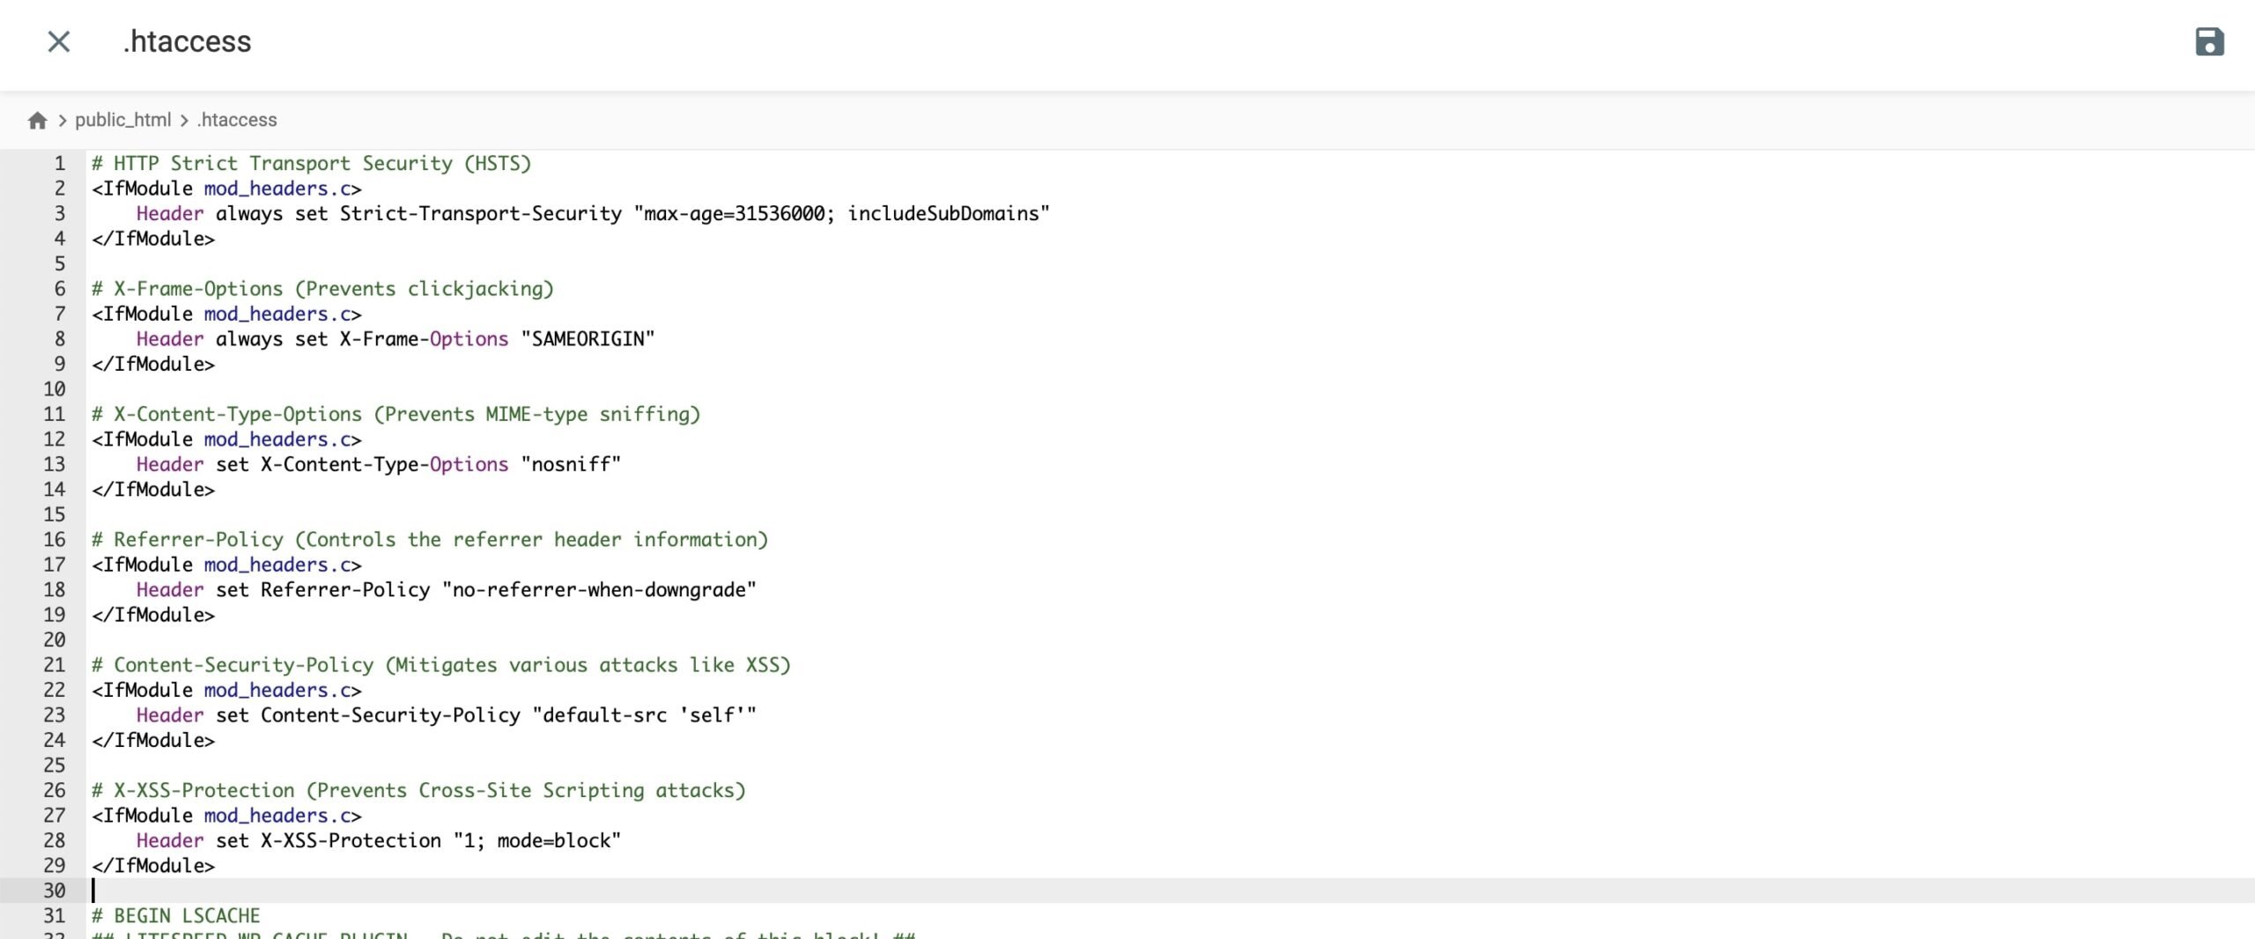2255x939 pixels.
Task: Click the save file icon
Action: point(2209,41)
